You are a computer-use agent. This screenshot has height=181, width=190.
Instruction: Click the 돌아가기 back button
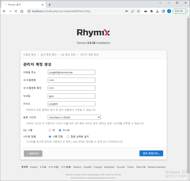[33, 154]
